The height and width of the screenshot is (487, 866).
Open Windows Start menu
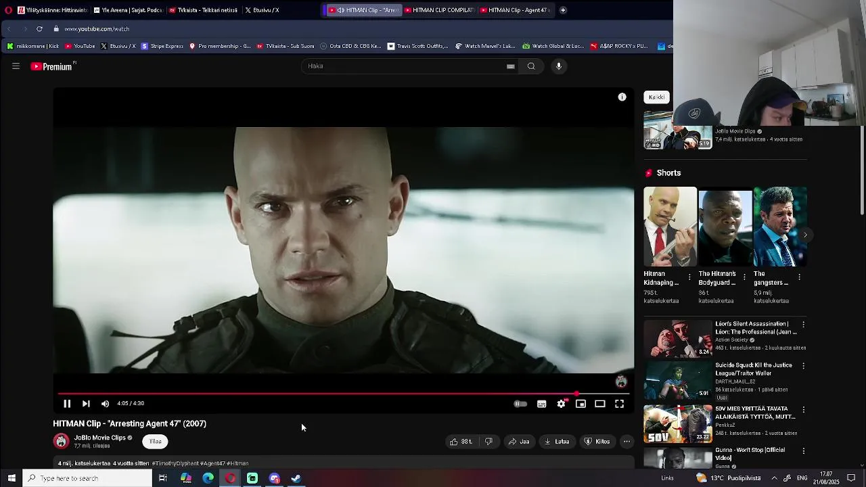point(12,478)
